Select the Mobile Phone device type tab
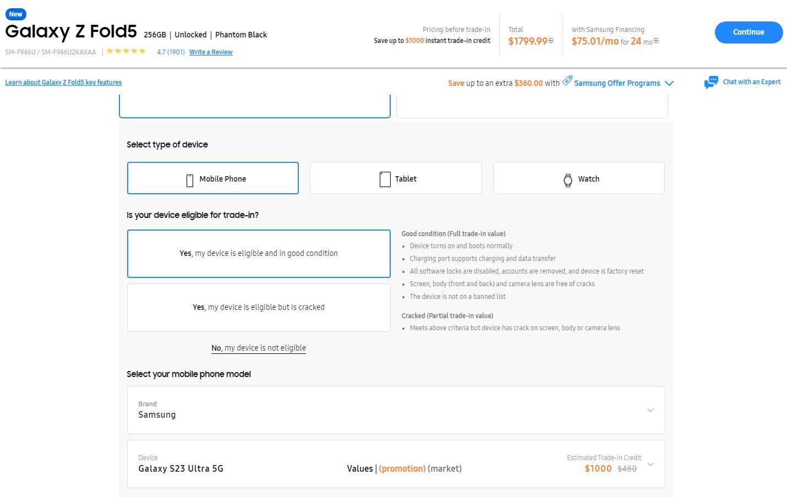 pos(213,178)
